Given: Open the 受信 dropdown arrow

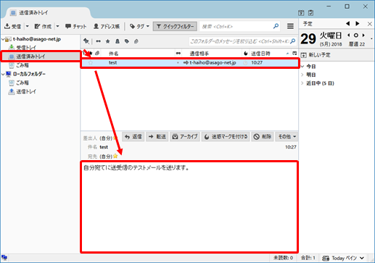Looking at the screenshot, I should click(27, 26).
